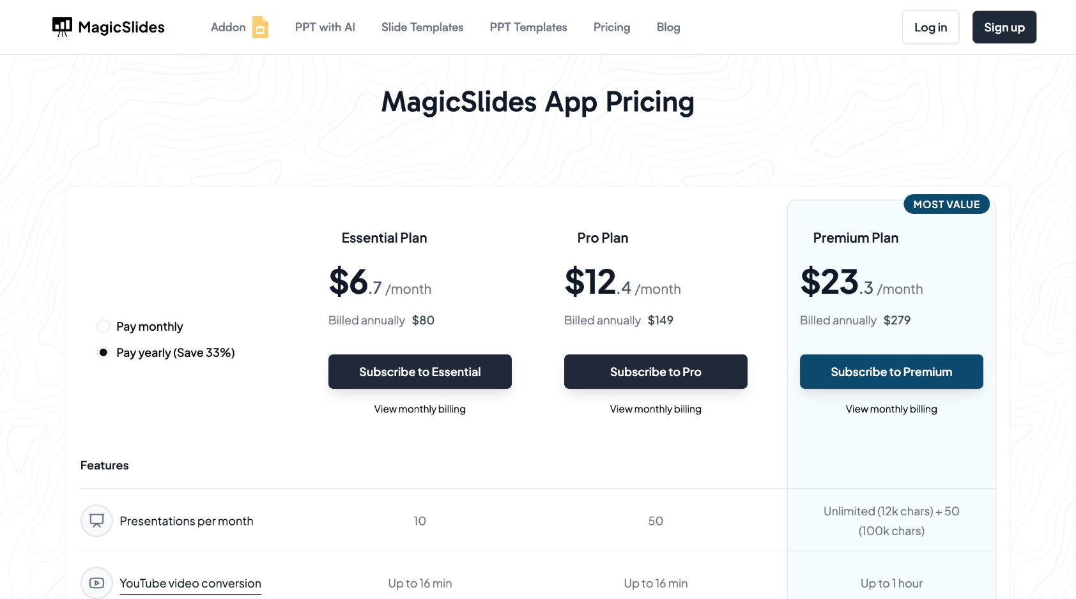The height and width of the screenshot is (599, 1076).
Task: Choose Subscribe to Premium
Action: coord(891,372)
